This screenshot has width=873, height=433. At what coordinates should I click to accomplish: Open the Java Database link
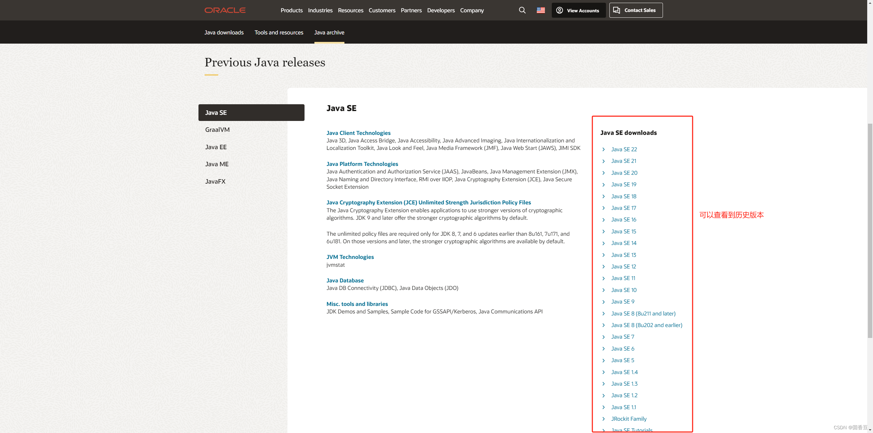coord(345,280)
